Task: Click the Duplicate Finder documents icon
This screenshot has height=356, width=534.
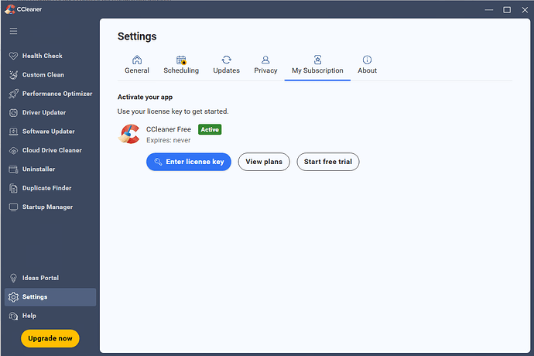Action: point(13,188)
